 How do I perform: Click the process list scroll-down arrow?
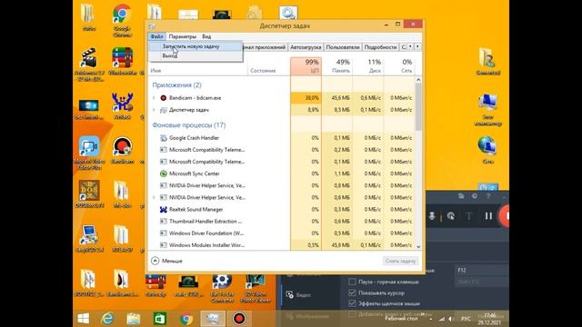(418, 246)
